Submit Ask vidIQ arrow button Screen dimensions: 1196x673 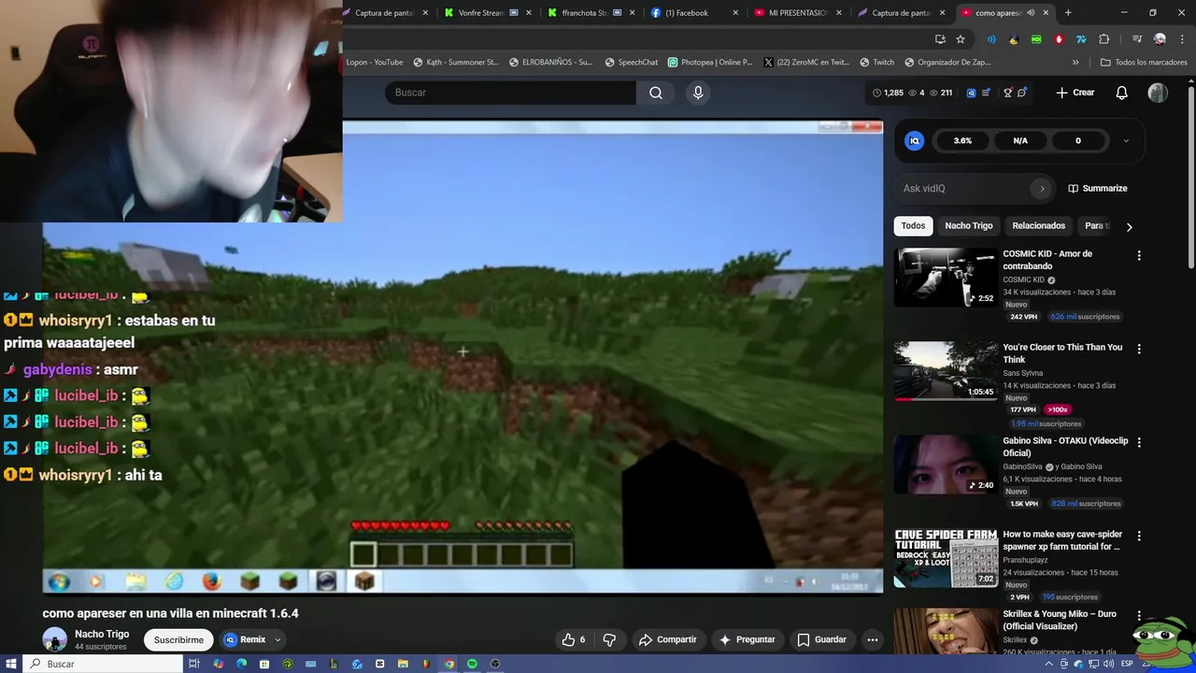1042,188
